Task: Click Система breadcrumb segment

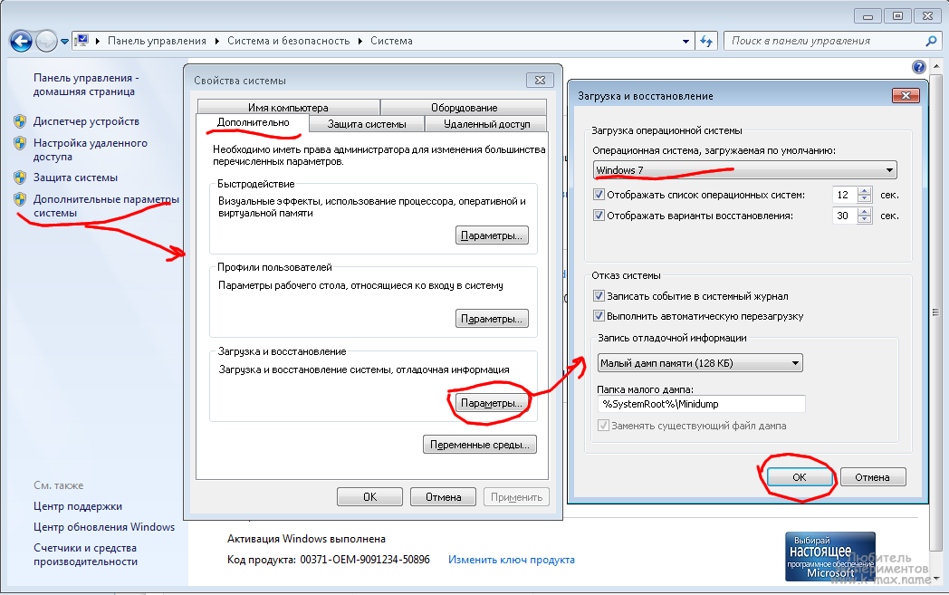Action: pos(391,41)
